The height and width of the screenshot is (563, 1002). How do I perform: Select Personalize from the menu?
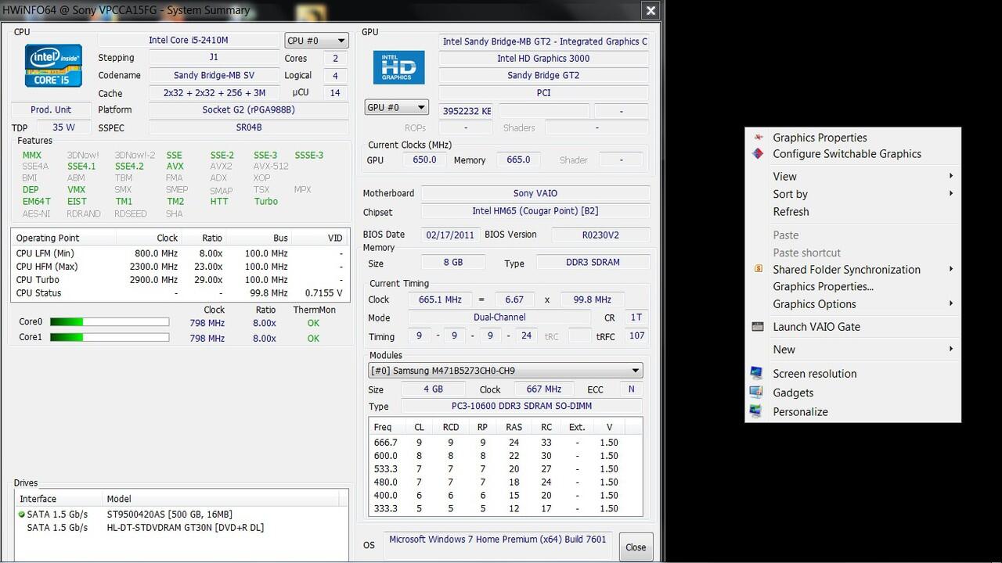click(x=853, y=411)
